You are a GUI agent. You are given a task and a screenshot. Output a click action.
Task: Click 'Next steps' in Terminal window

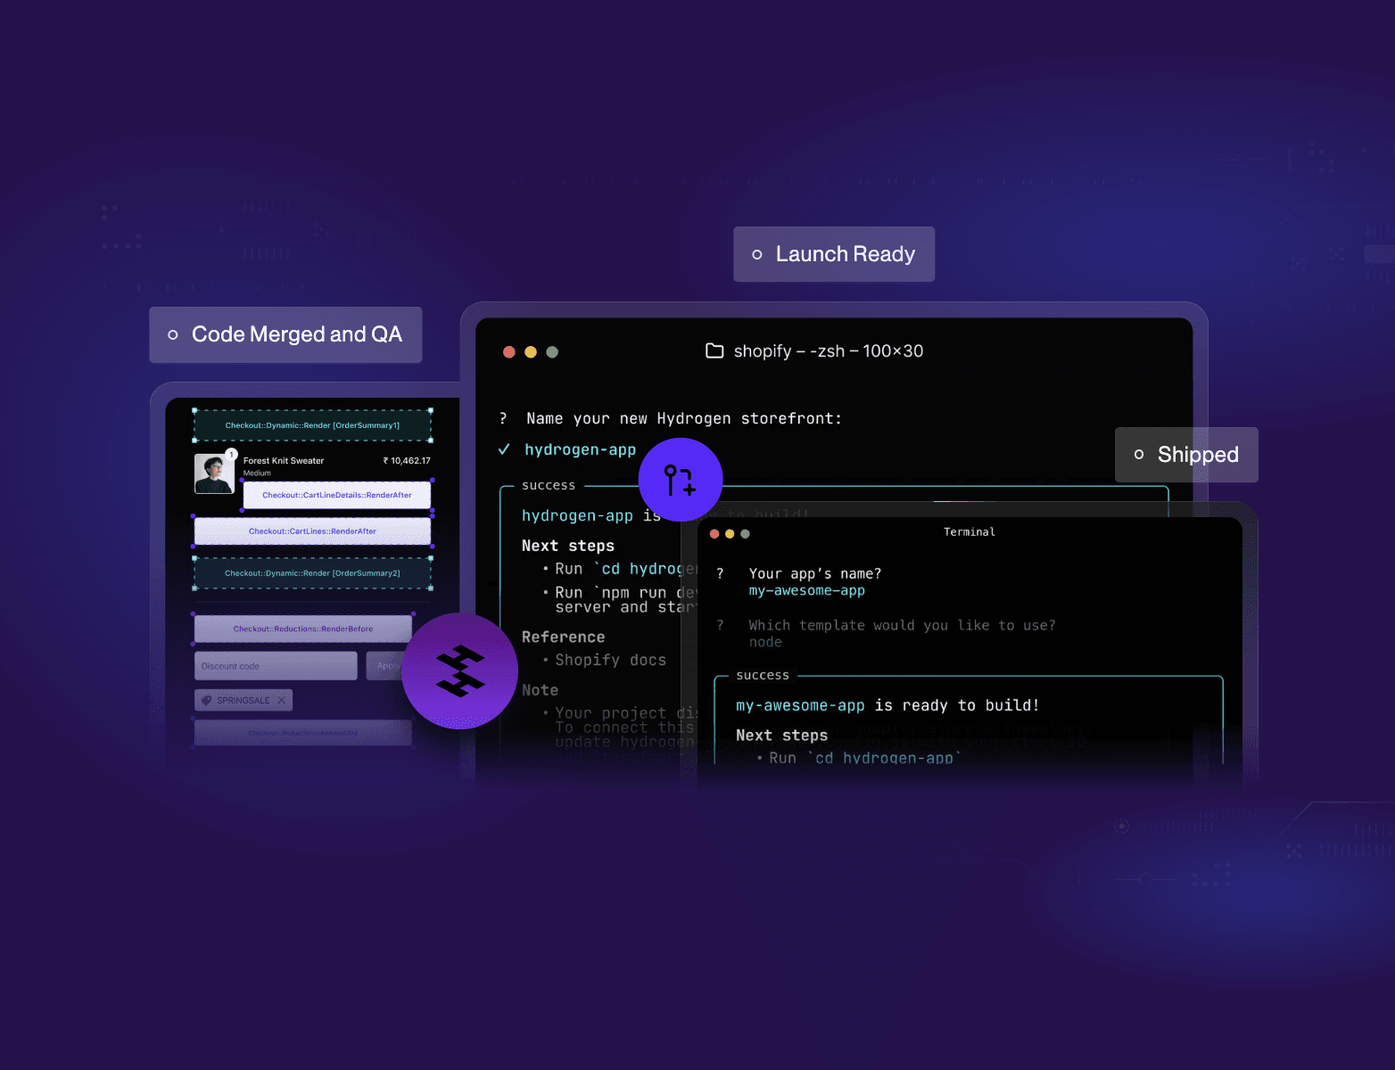(x=782, y=736)
